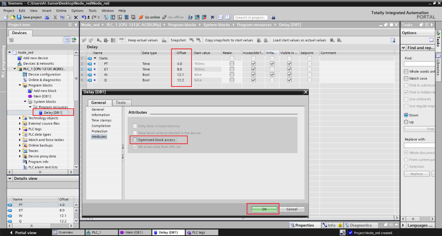Click the Snapshot camera icon
This screenshot has height=236, width=442.
[x=191, y=40]
